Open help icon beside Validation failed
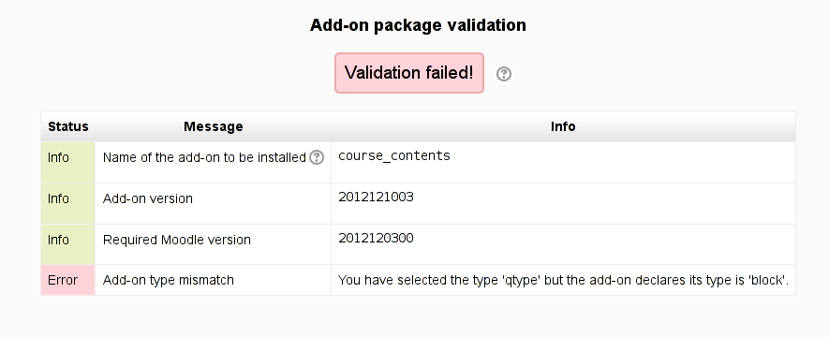 [504, 74]
